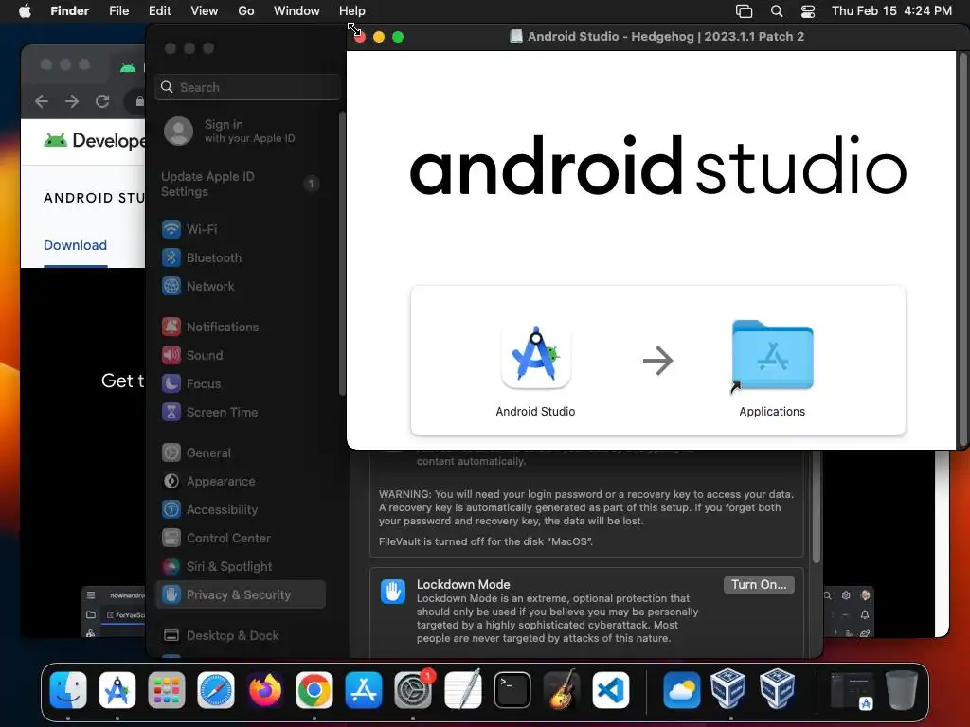Launch Android Studio from the Dock
The width and height of the screenshot is (970, 727).
point(117,690)
